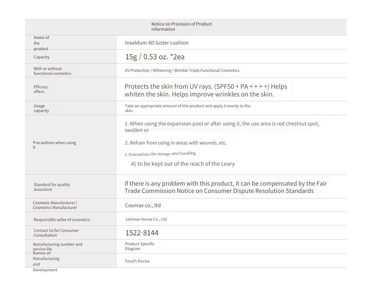Click the 'Product Specific Diagram' value
The height and width of the screenshot is (292, 372).
140,246
